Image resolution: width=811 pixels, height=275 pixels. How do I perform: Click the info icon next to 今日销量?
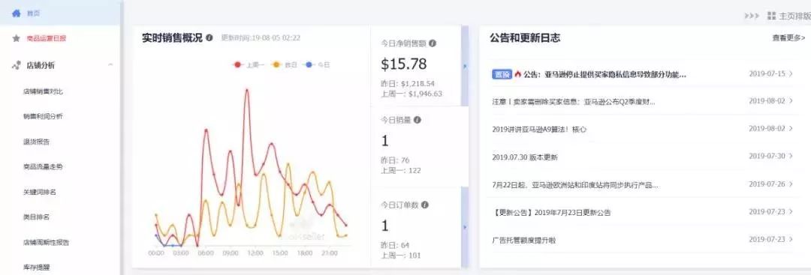pos(418,120)
